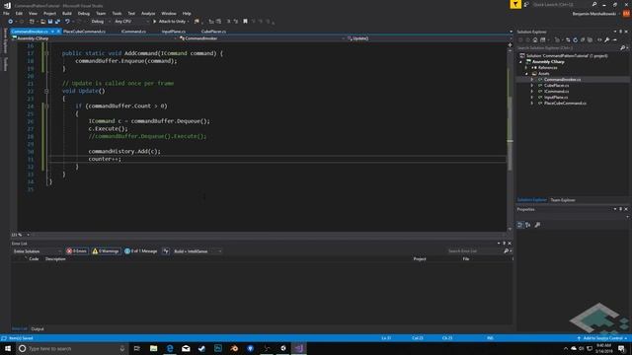Toggle the 0 Warnings filter

[106, 251]
